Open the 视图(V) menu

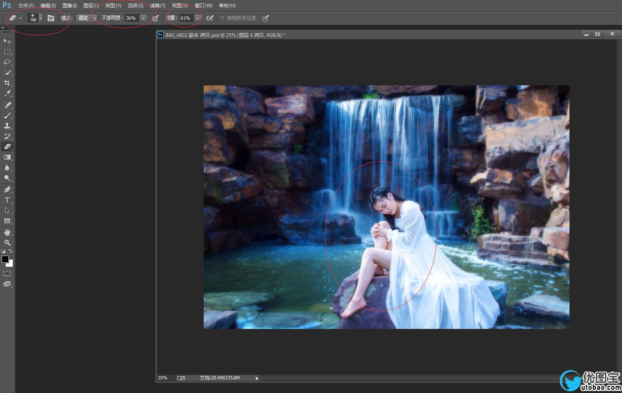pyautogui.click(x=180, y=6)
